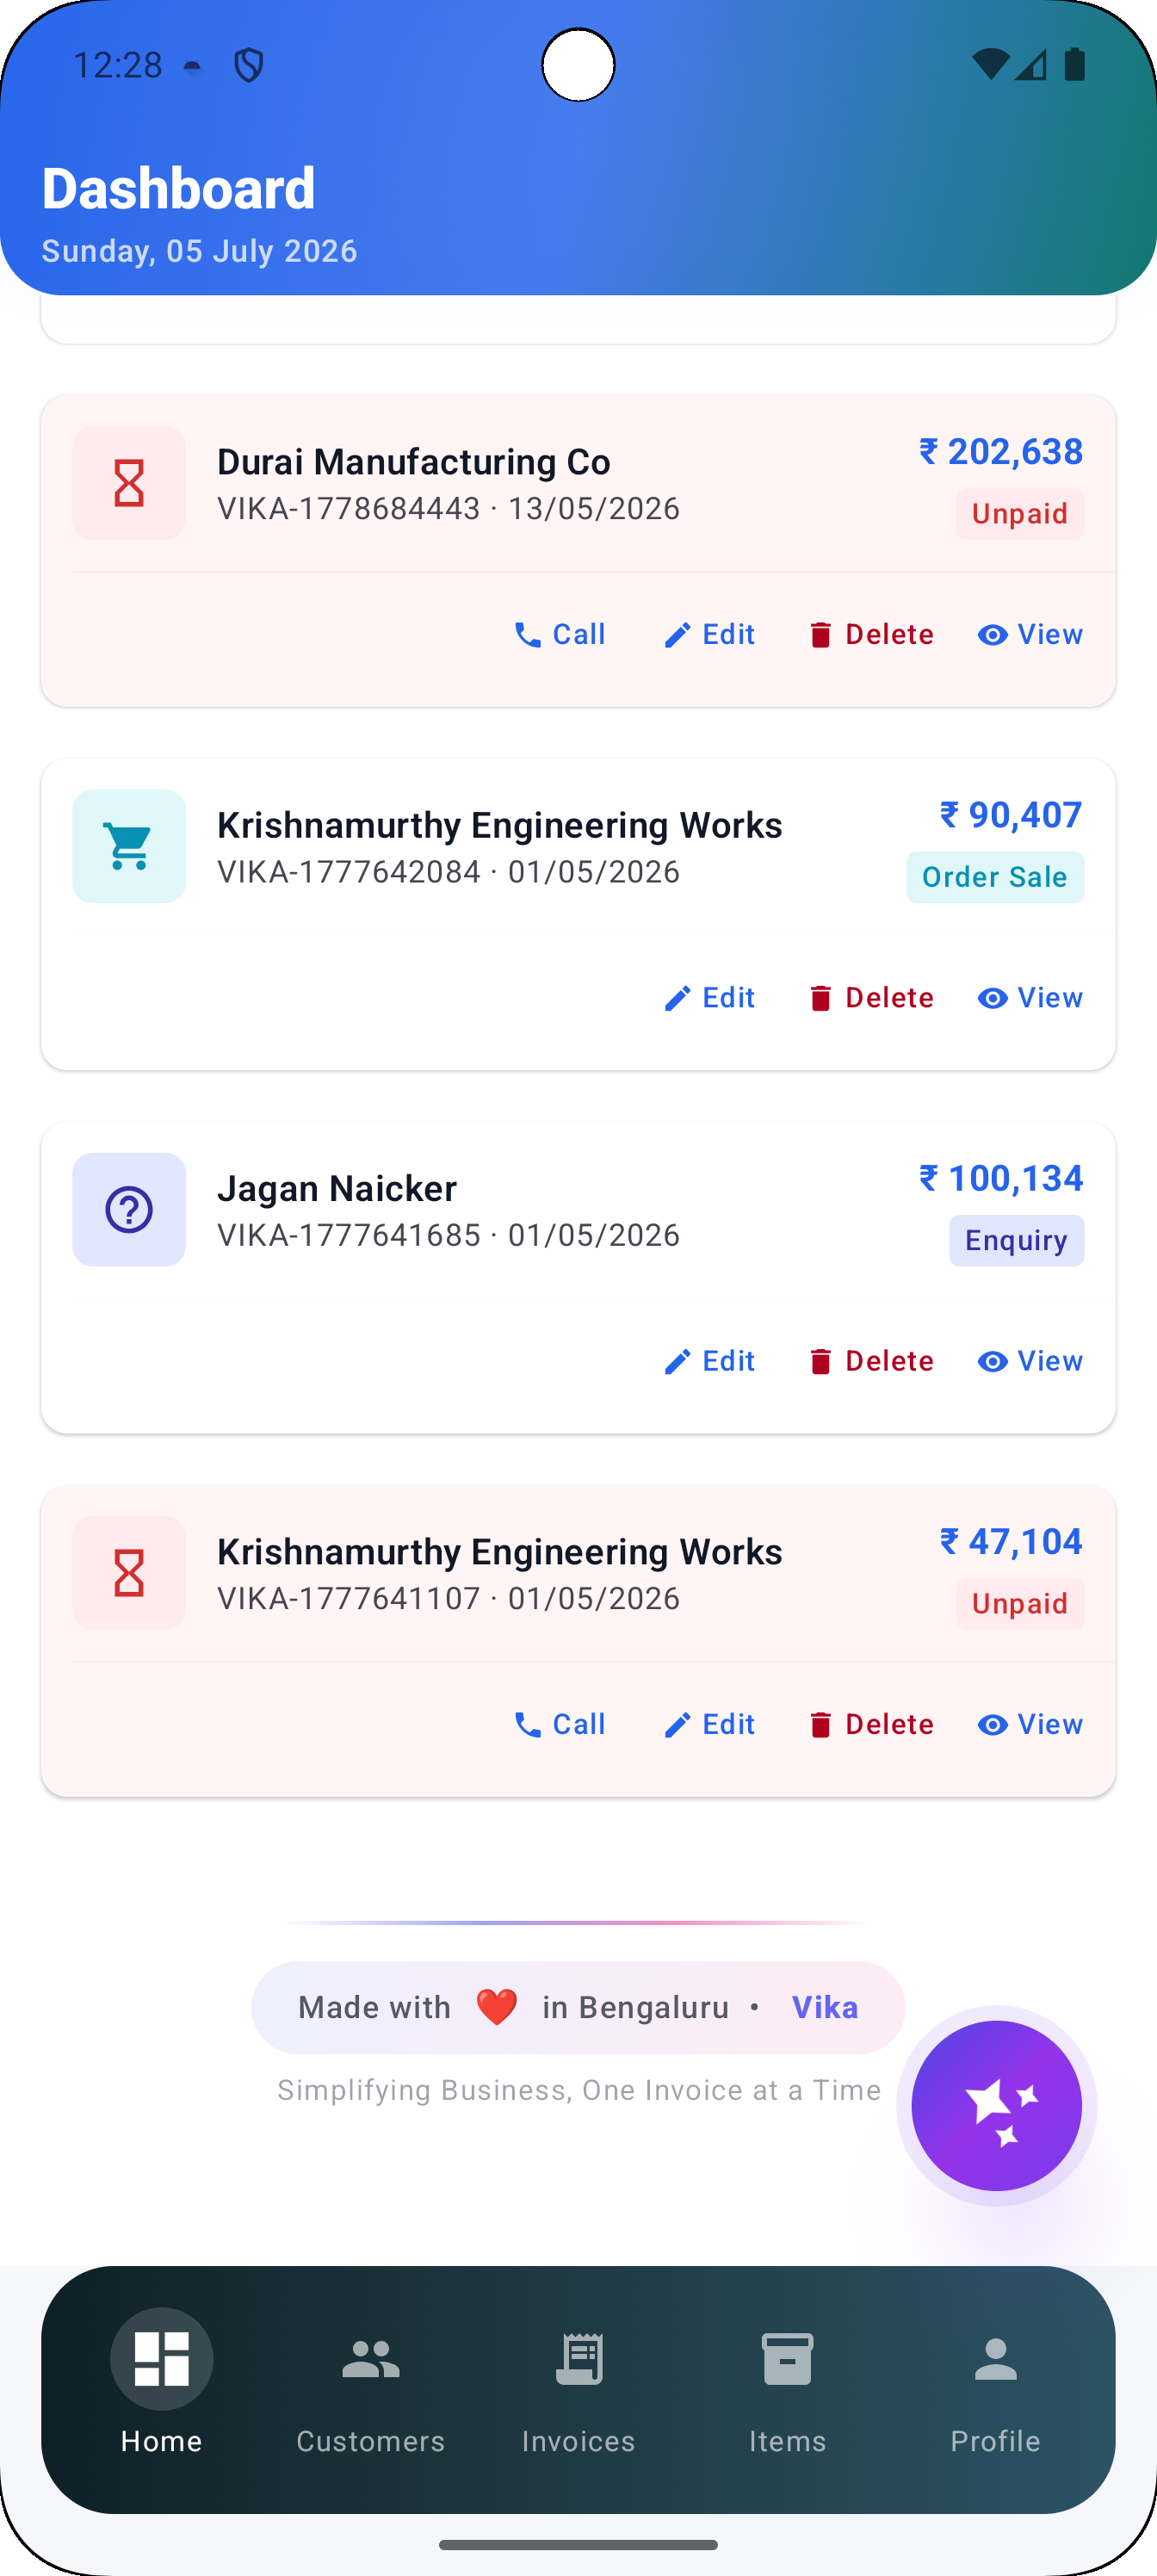View invoice VIKA-1777641107
This screenshot has height=2576, width=1157.
pyautogui.click(x=1030, y=1724)
